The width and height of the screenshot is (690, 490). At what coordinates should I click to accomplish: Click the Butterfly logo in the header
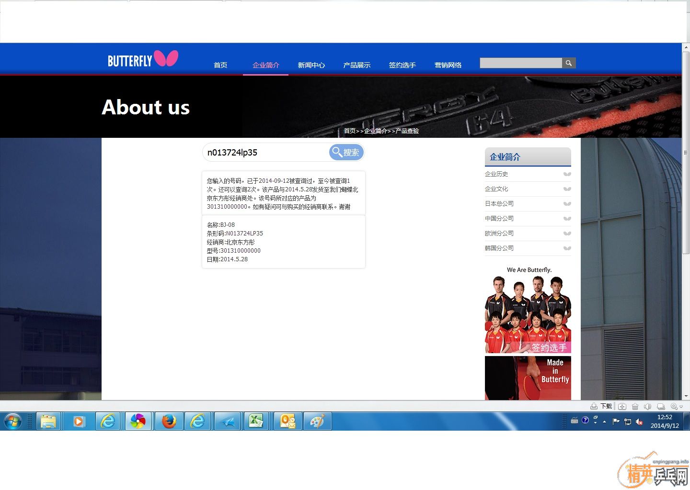tap(143, 59)
